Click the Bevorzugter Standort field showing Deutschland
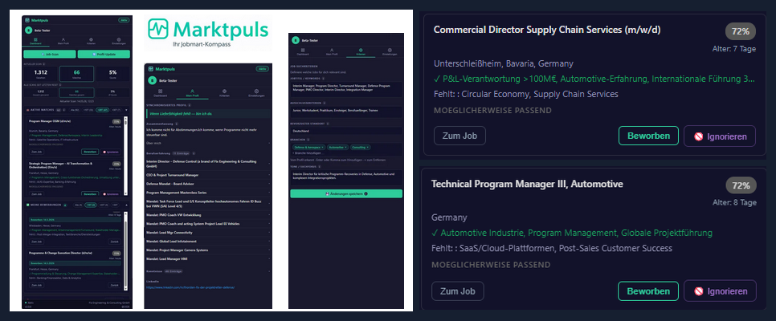This screenshot has height=321, width=776. pyautogui.click(x=346, y=131)
